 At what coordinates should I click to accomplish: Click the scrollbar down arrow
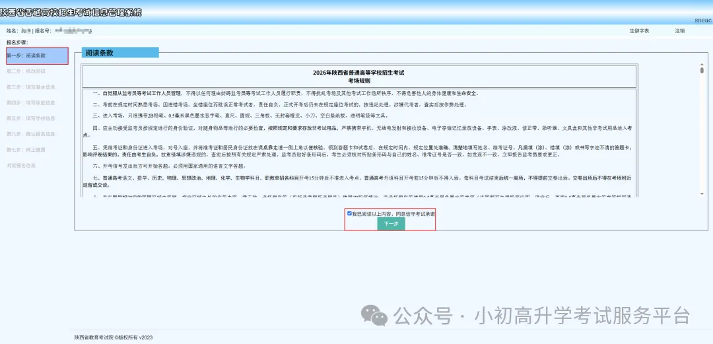(702, 194)
